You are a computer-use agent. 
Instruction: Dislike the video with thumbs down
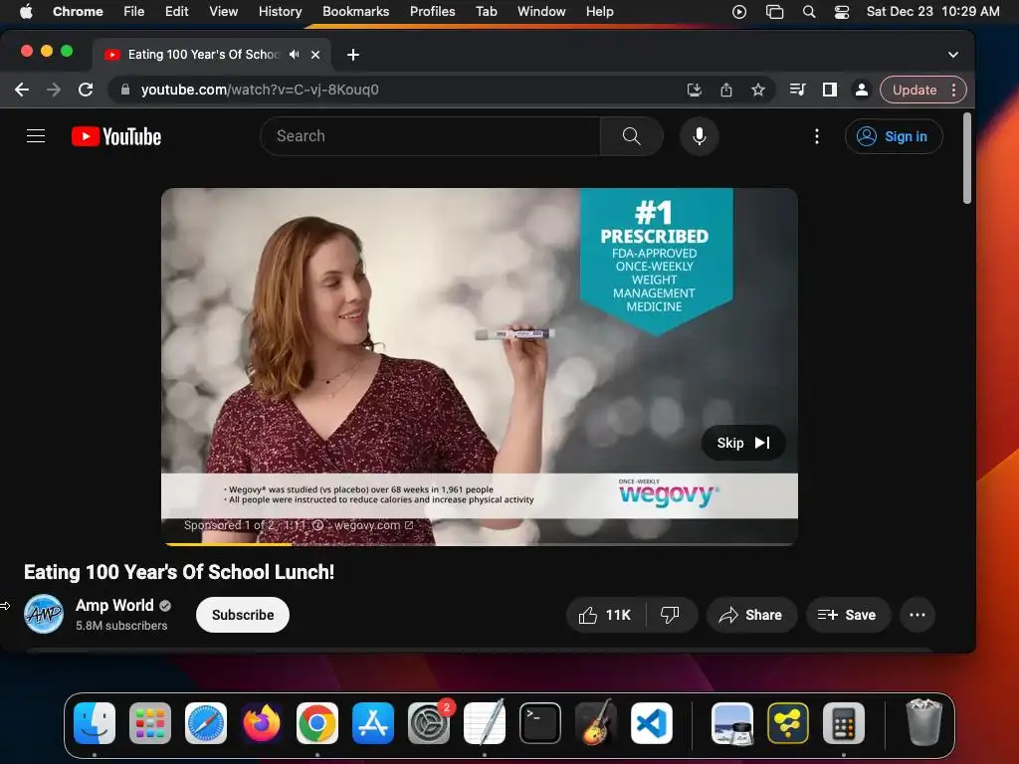[x=670, y=615]
